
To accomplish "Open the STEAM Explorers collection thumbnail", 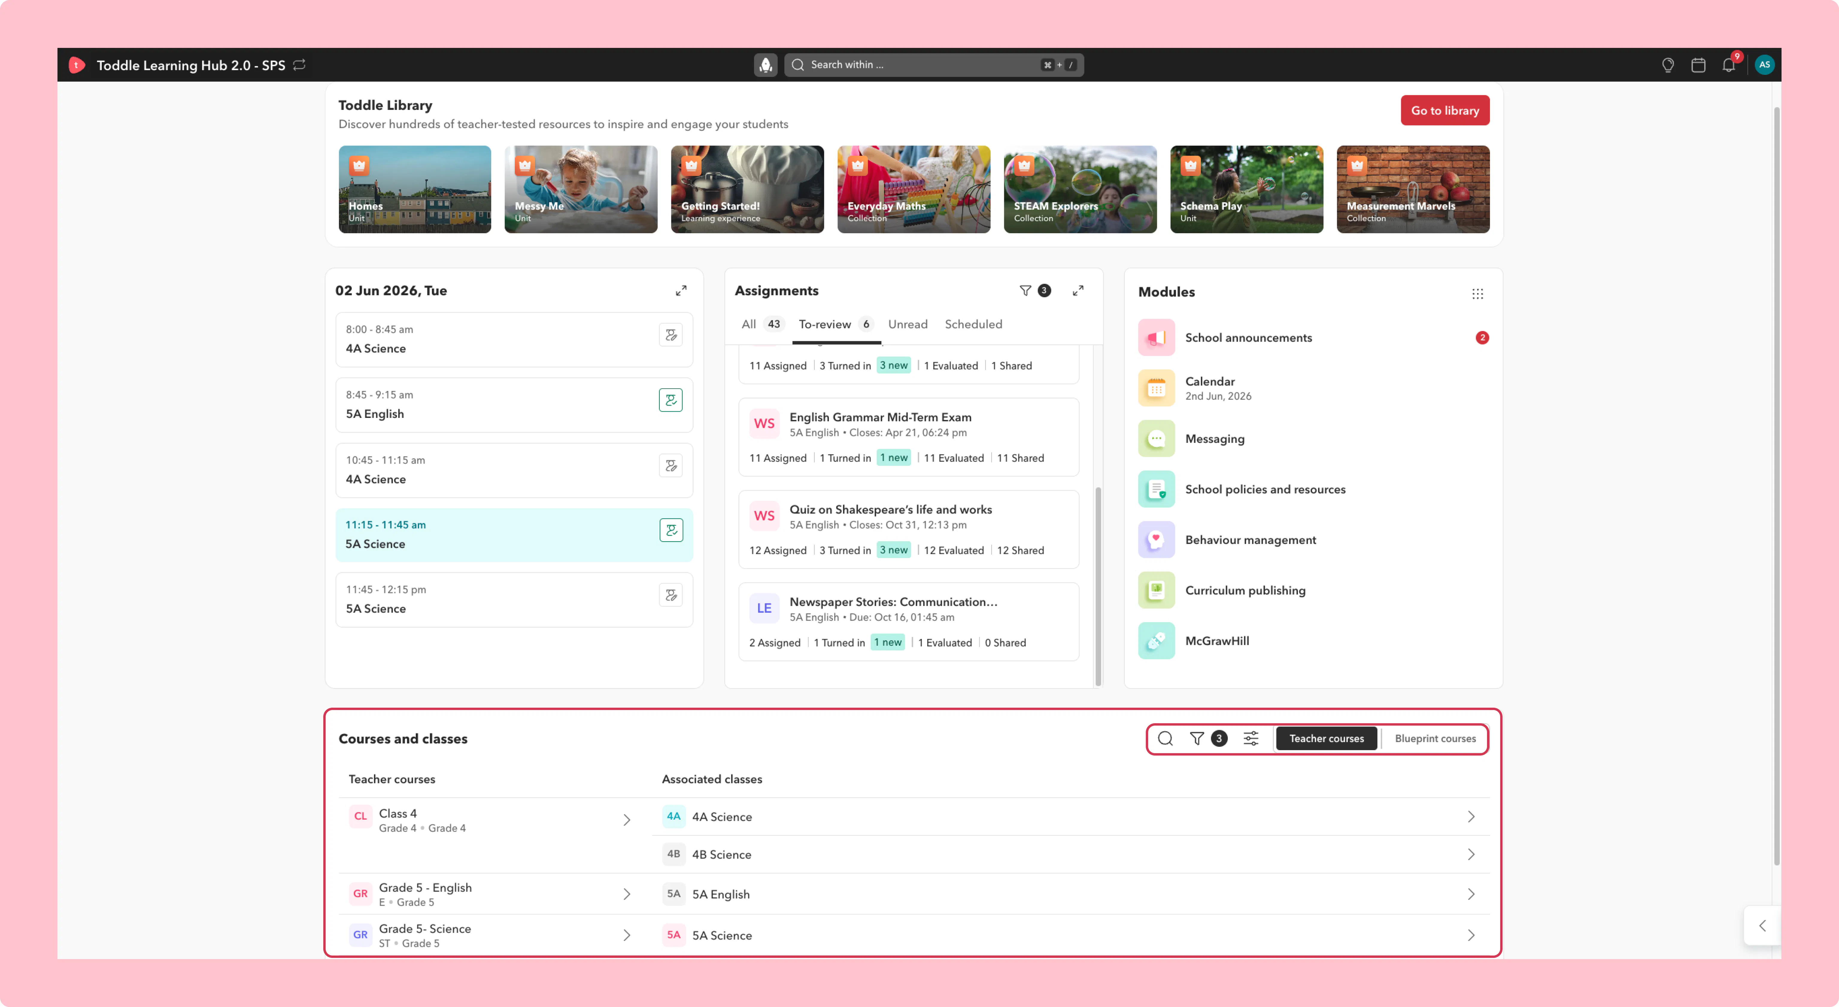I will 1079,189.
